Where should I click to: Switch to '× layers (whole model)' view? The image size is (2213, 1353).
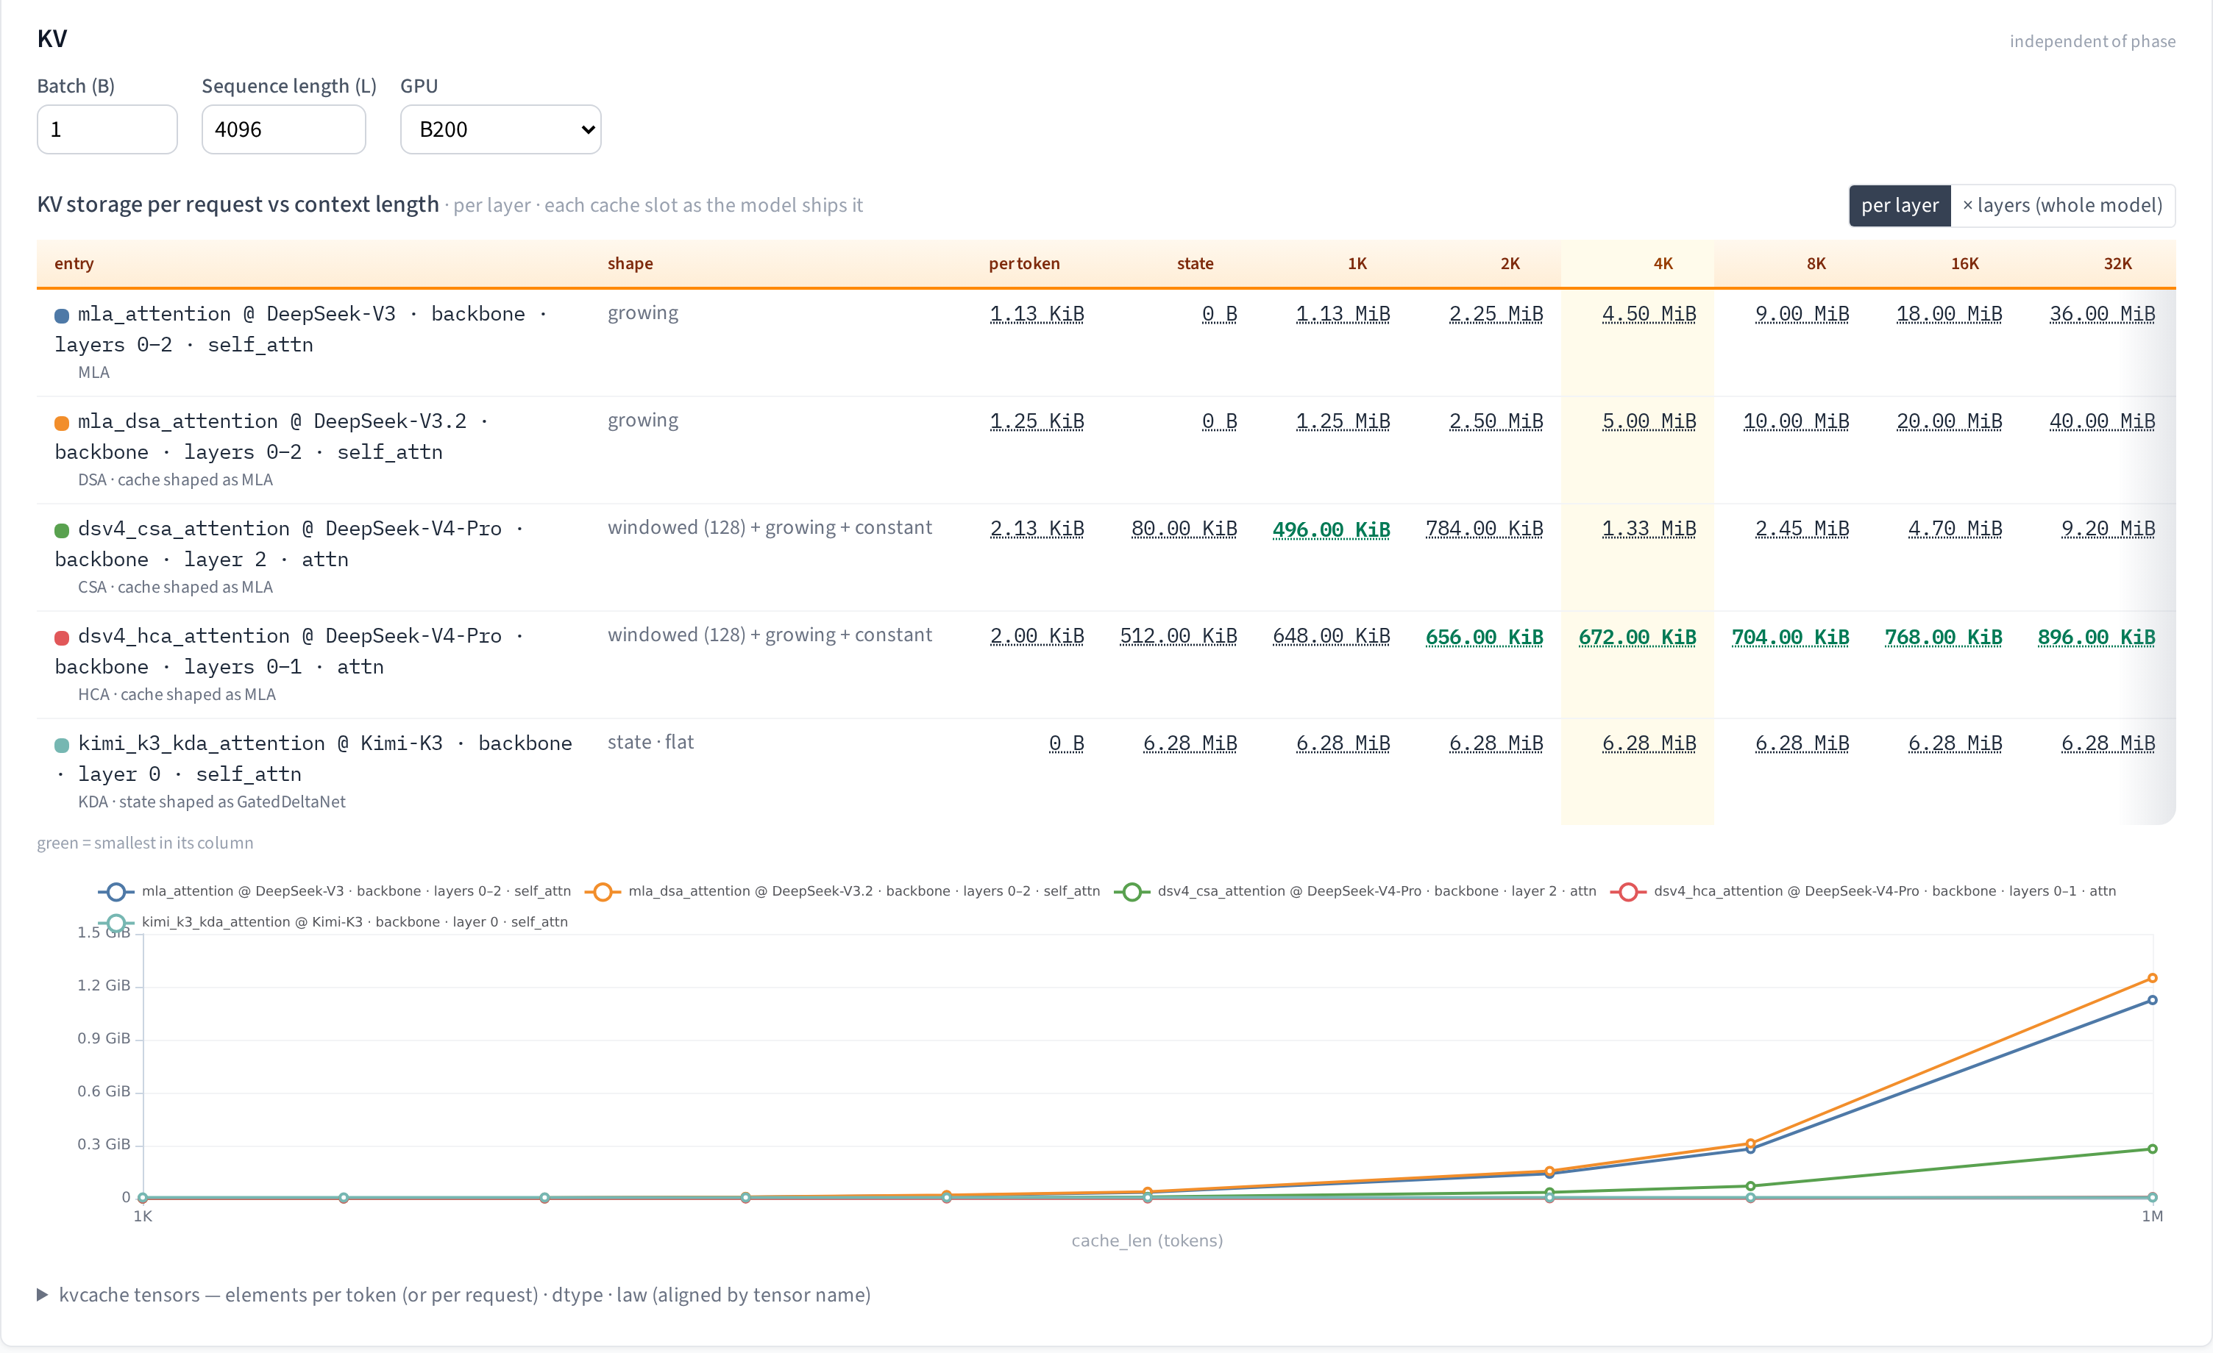point(2062,206)
